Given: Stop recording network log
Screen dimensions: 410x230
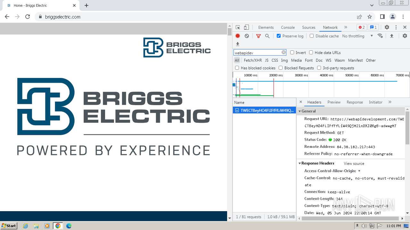Looking at the screenshot, I should coord(238,36).
